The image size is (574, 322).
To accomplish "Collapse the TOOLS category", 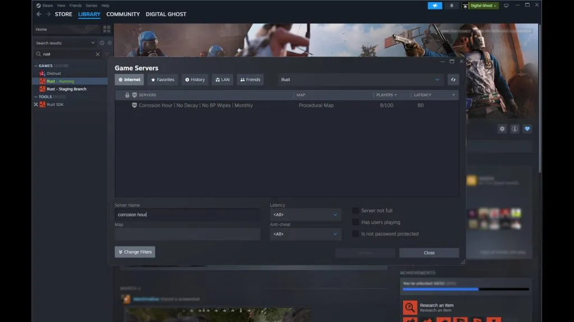I will point(36,97).
